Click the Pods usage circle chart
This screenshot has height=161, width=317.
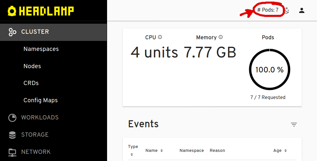point(269,69)
